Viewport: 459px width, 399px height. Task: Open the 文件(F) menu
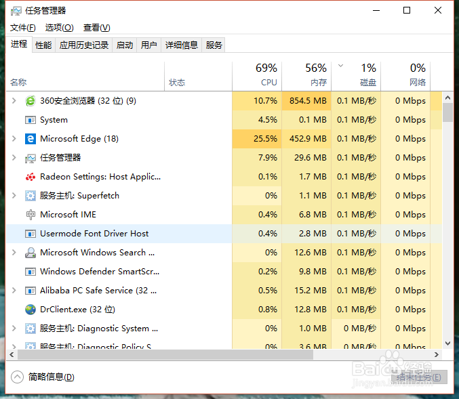[23, 28]
